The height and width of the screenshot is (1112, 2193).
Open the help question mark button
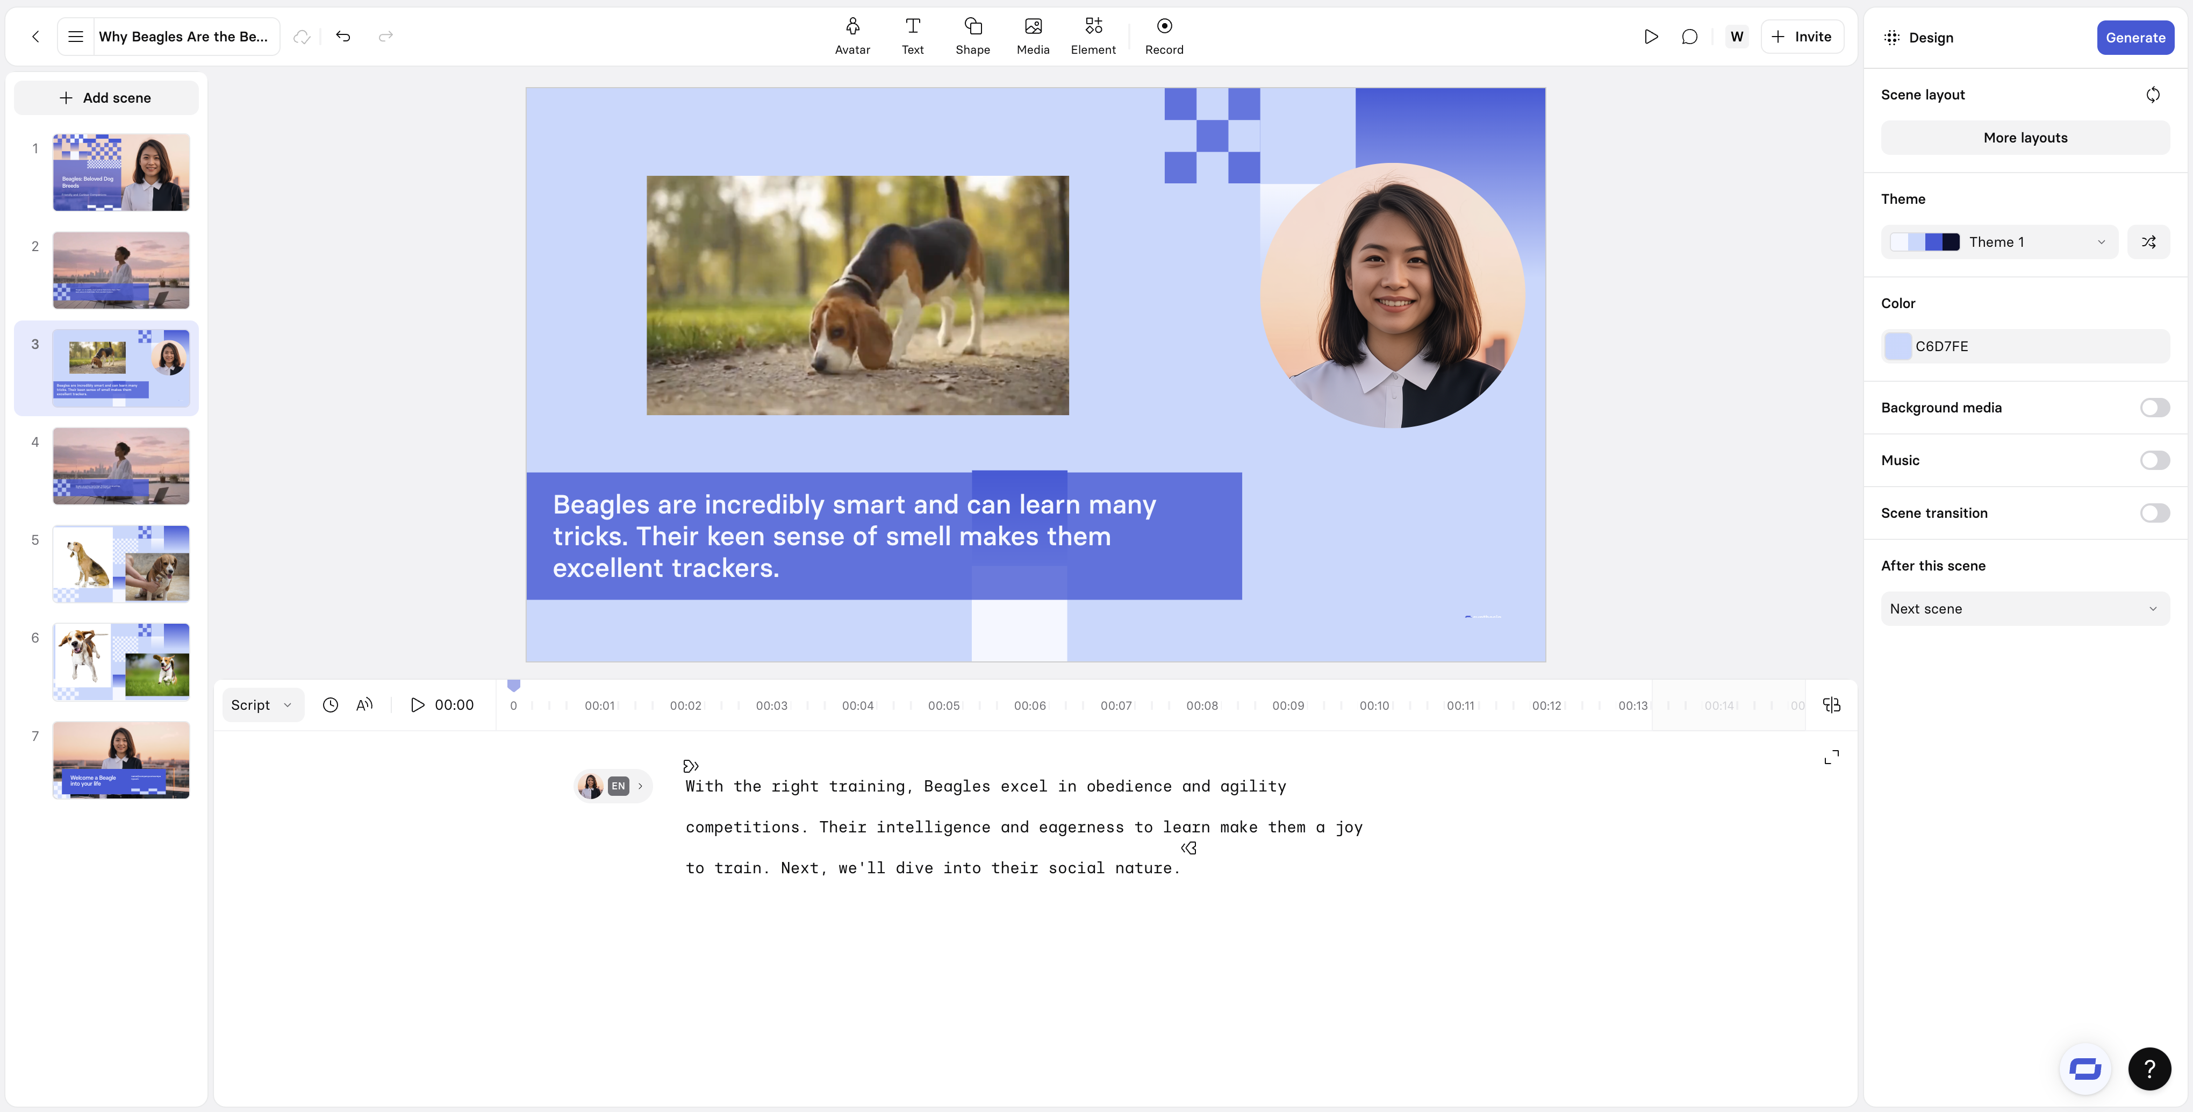coord(2149,1068)
